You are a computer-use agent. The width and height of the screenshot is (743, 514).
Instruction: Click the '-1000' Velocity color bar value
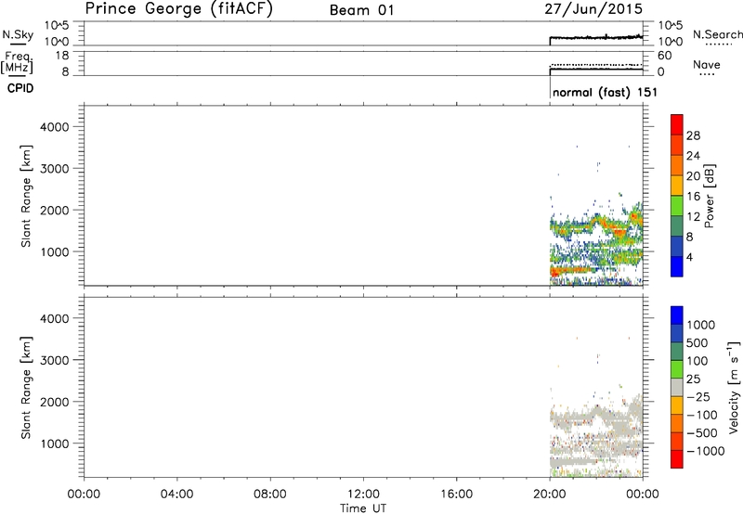[x=705, y=451]
